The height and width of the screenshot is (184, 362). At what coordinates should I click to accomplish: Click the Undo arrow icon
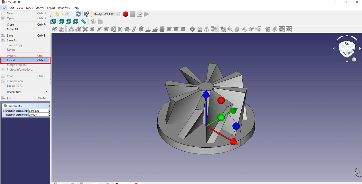(x=57, y=14)
